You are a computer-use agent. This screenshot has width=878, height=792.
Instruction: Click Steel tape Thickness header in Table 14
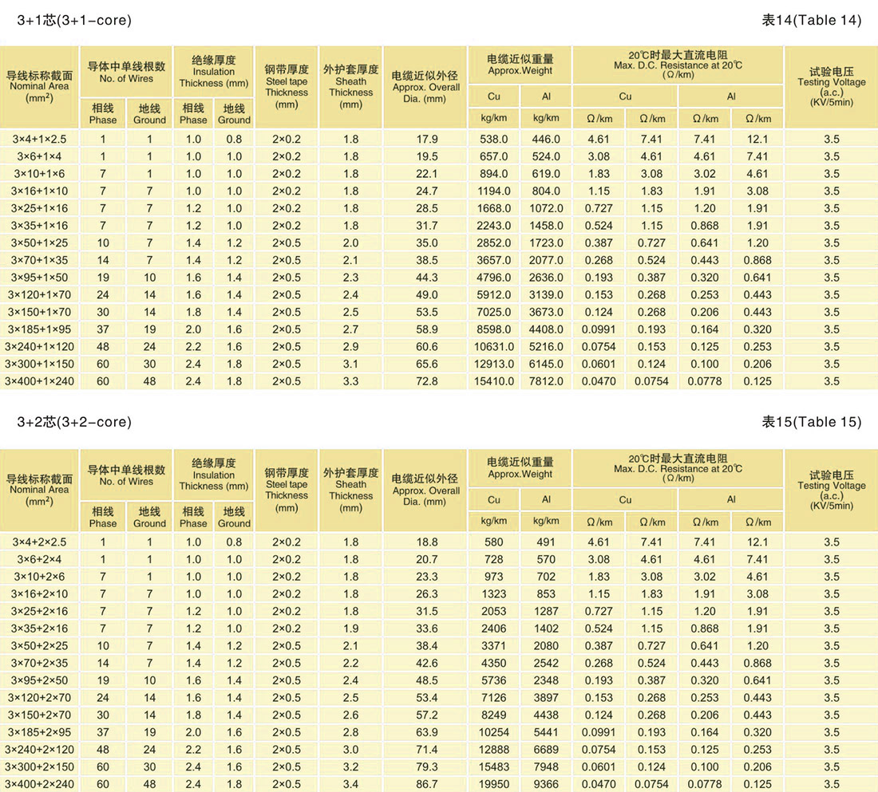click(287, 87)
